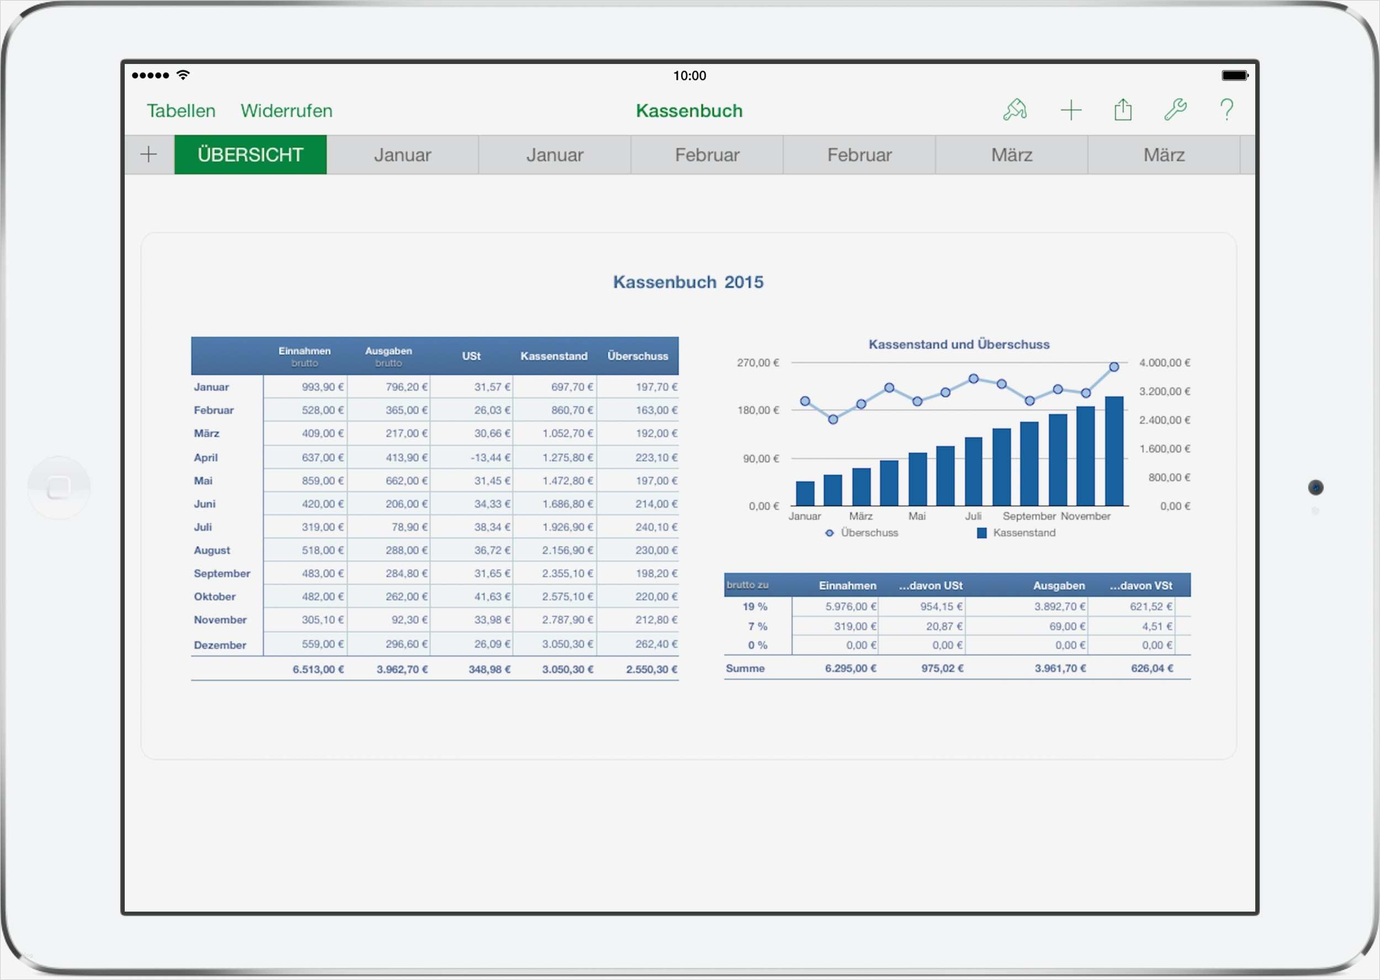Select the Kassenstand column header
The height and width of the screenshot is (980, 1380).
pos(554,356)
